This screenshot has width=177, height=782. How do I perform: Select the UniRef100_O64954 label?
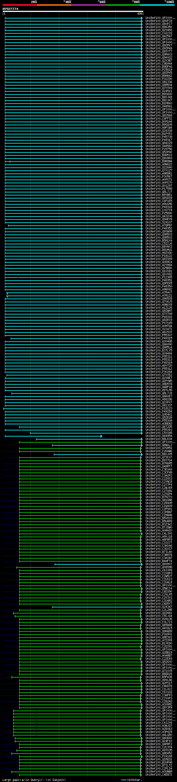point(159,436)
